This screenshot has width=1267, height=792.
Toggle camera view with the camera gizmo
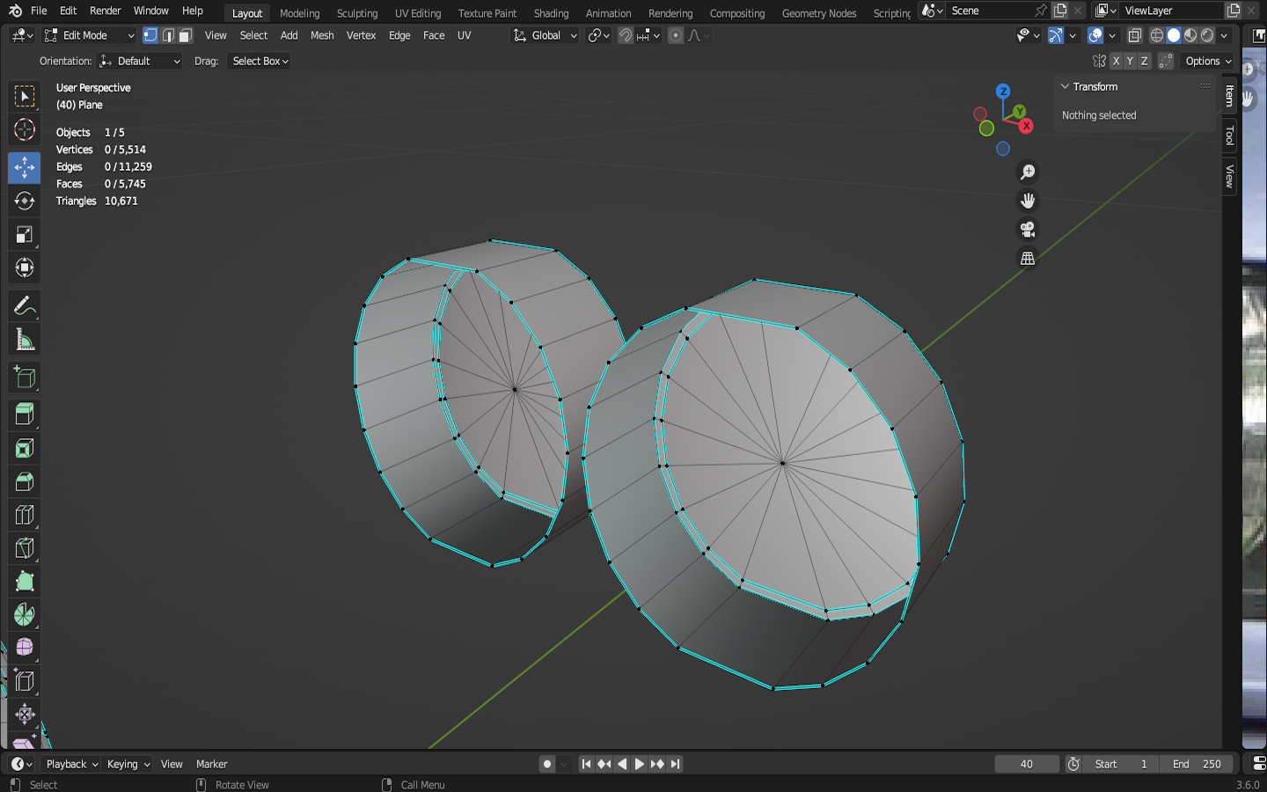coord(1027,230)
